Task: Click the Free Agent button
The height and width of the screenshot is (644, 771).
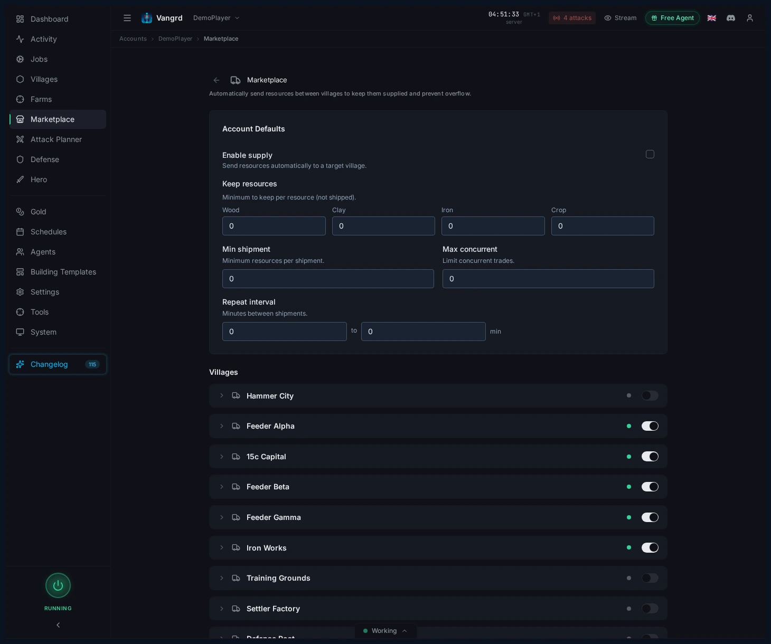Action: 672,18
